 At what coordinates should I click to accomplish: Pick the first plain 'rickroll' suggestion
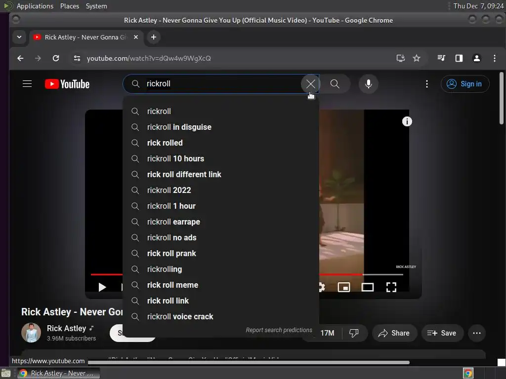(221, 111)
